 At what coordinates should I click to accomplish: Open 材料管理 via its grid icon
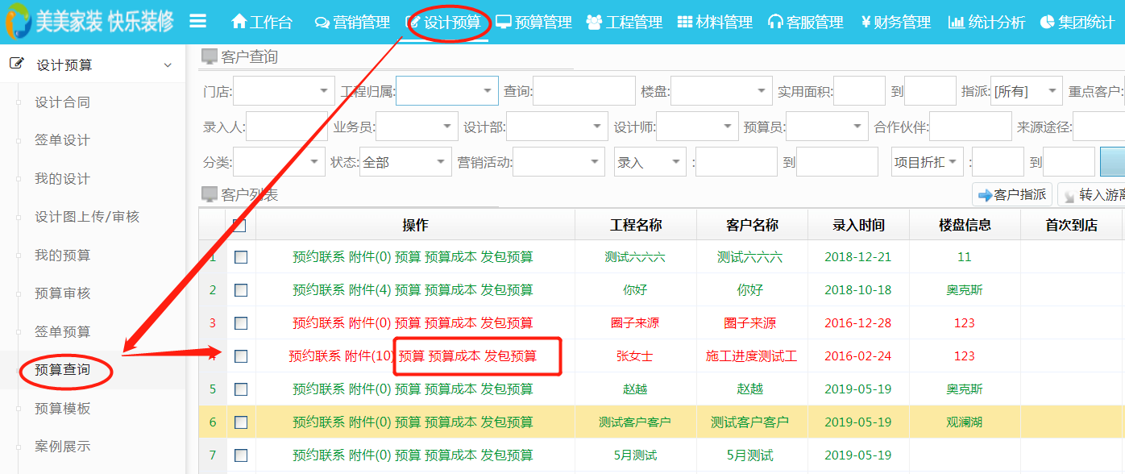pos(682,23)
